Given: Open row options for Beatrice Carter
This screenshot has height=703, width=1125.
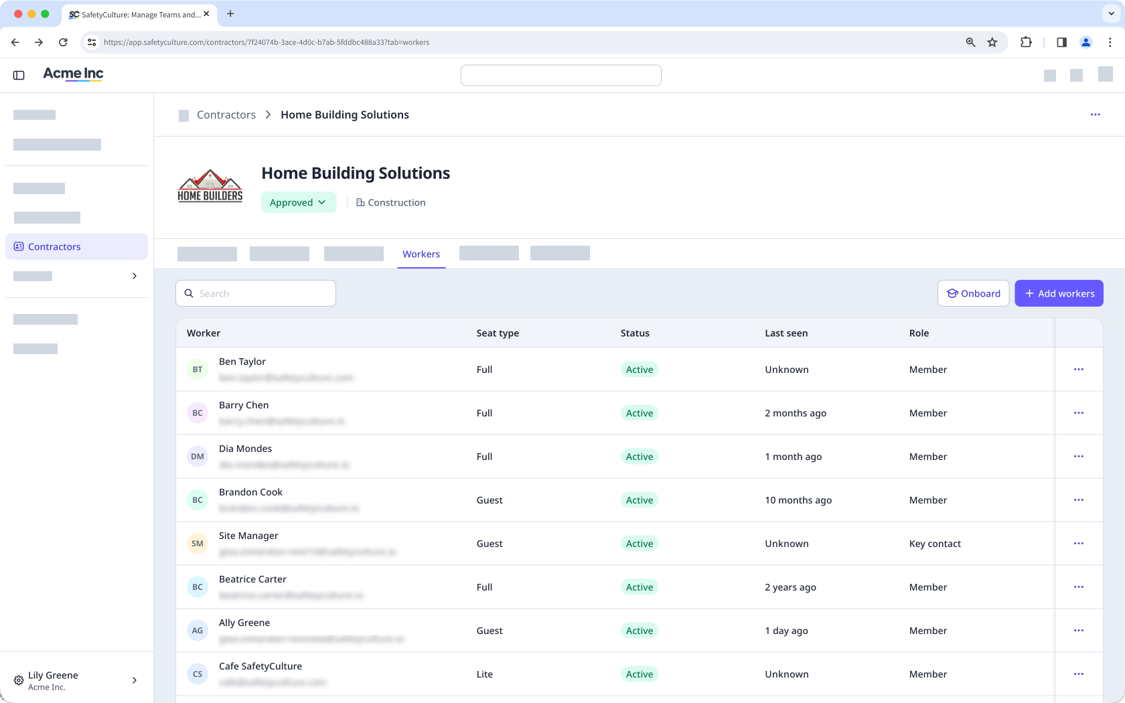Looking at the screenshot, I should pyautogui.click(x=1079, y=587).
